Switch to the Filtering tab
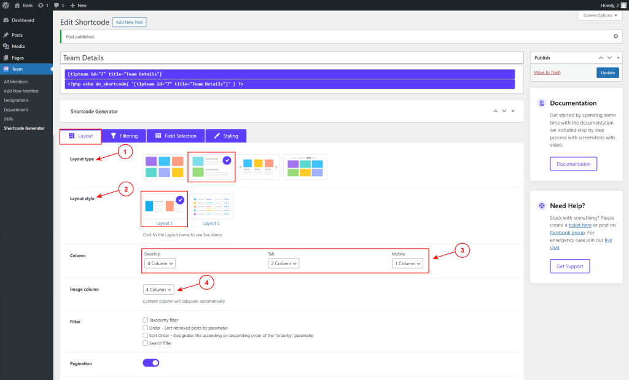 point(124,136)
